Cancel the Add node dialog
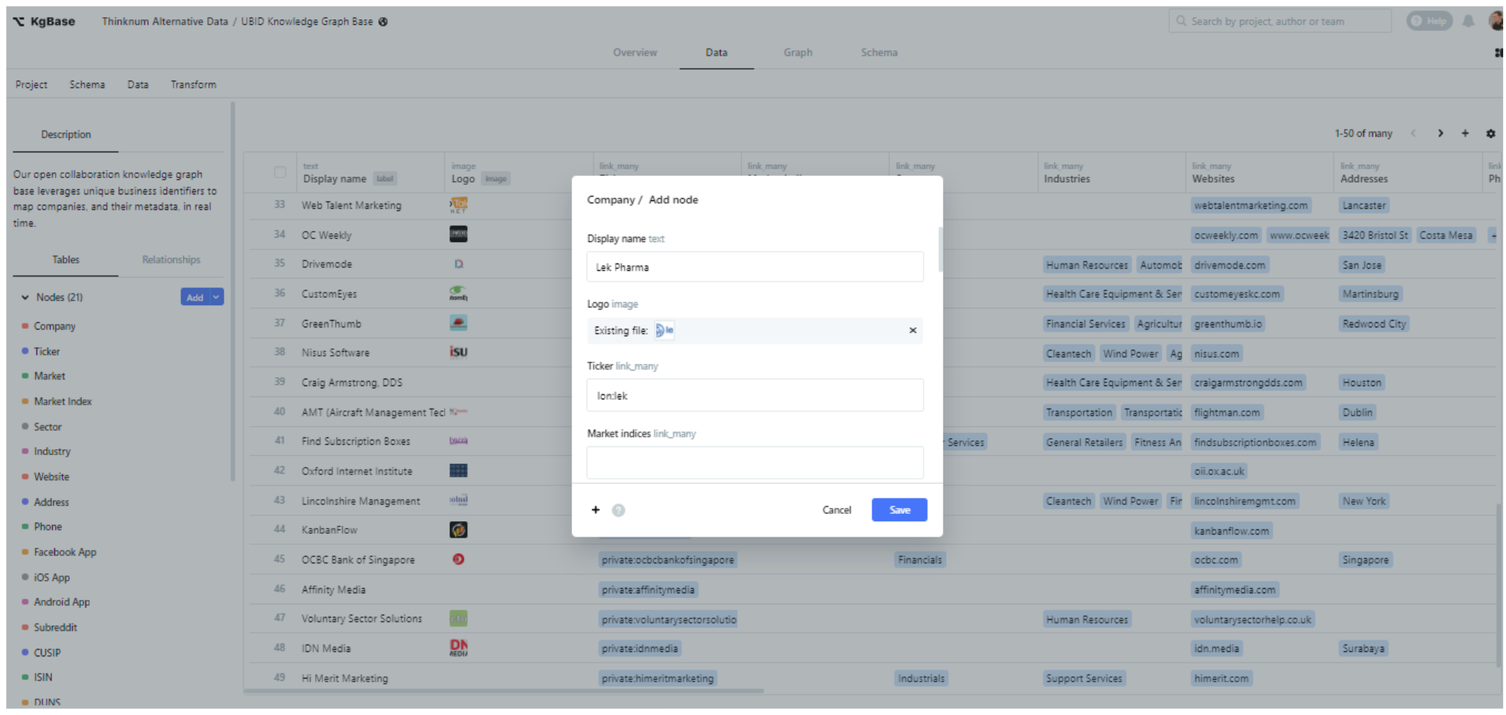The height and width of the screenshot is (715, 1506). (837, 510)
